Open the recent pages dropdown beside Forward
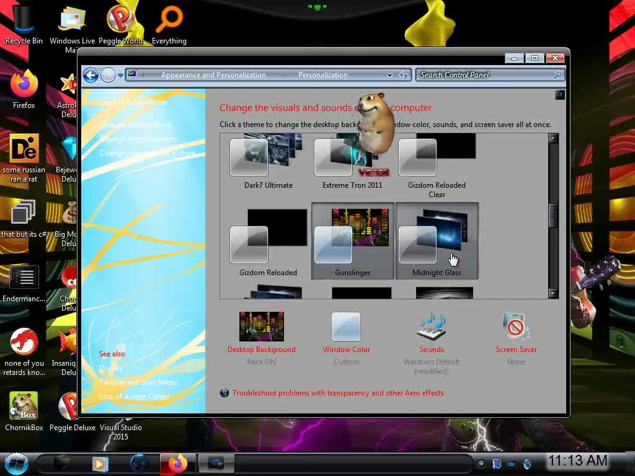The width and height of the screenshot is (635, 476). coord(120,76)
